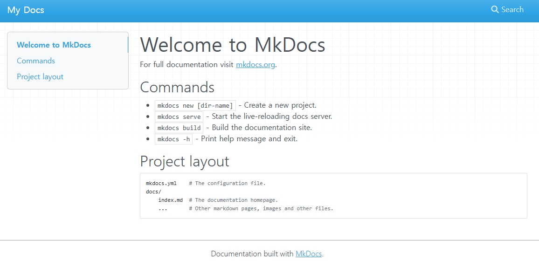539x268 pixels.
Task: Click For full documentation visit text
Action: [187, 65]
